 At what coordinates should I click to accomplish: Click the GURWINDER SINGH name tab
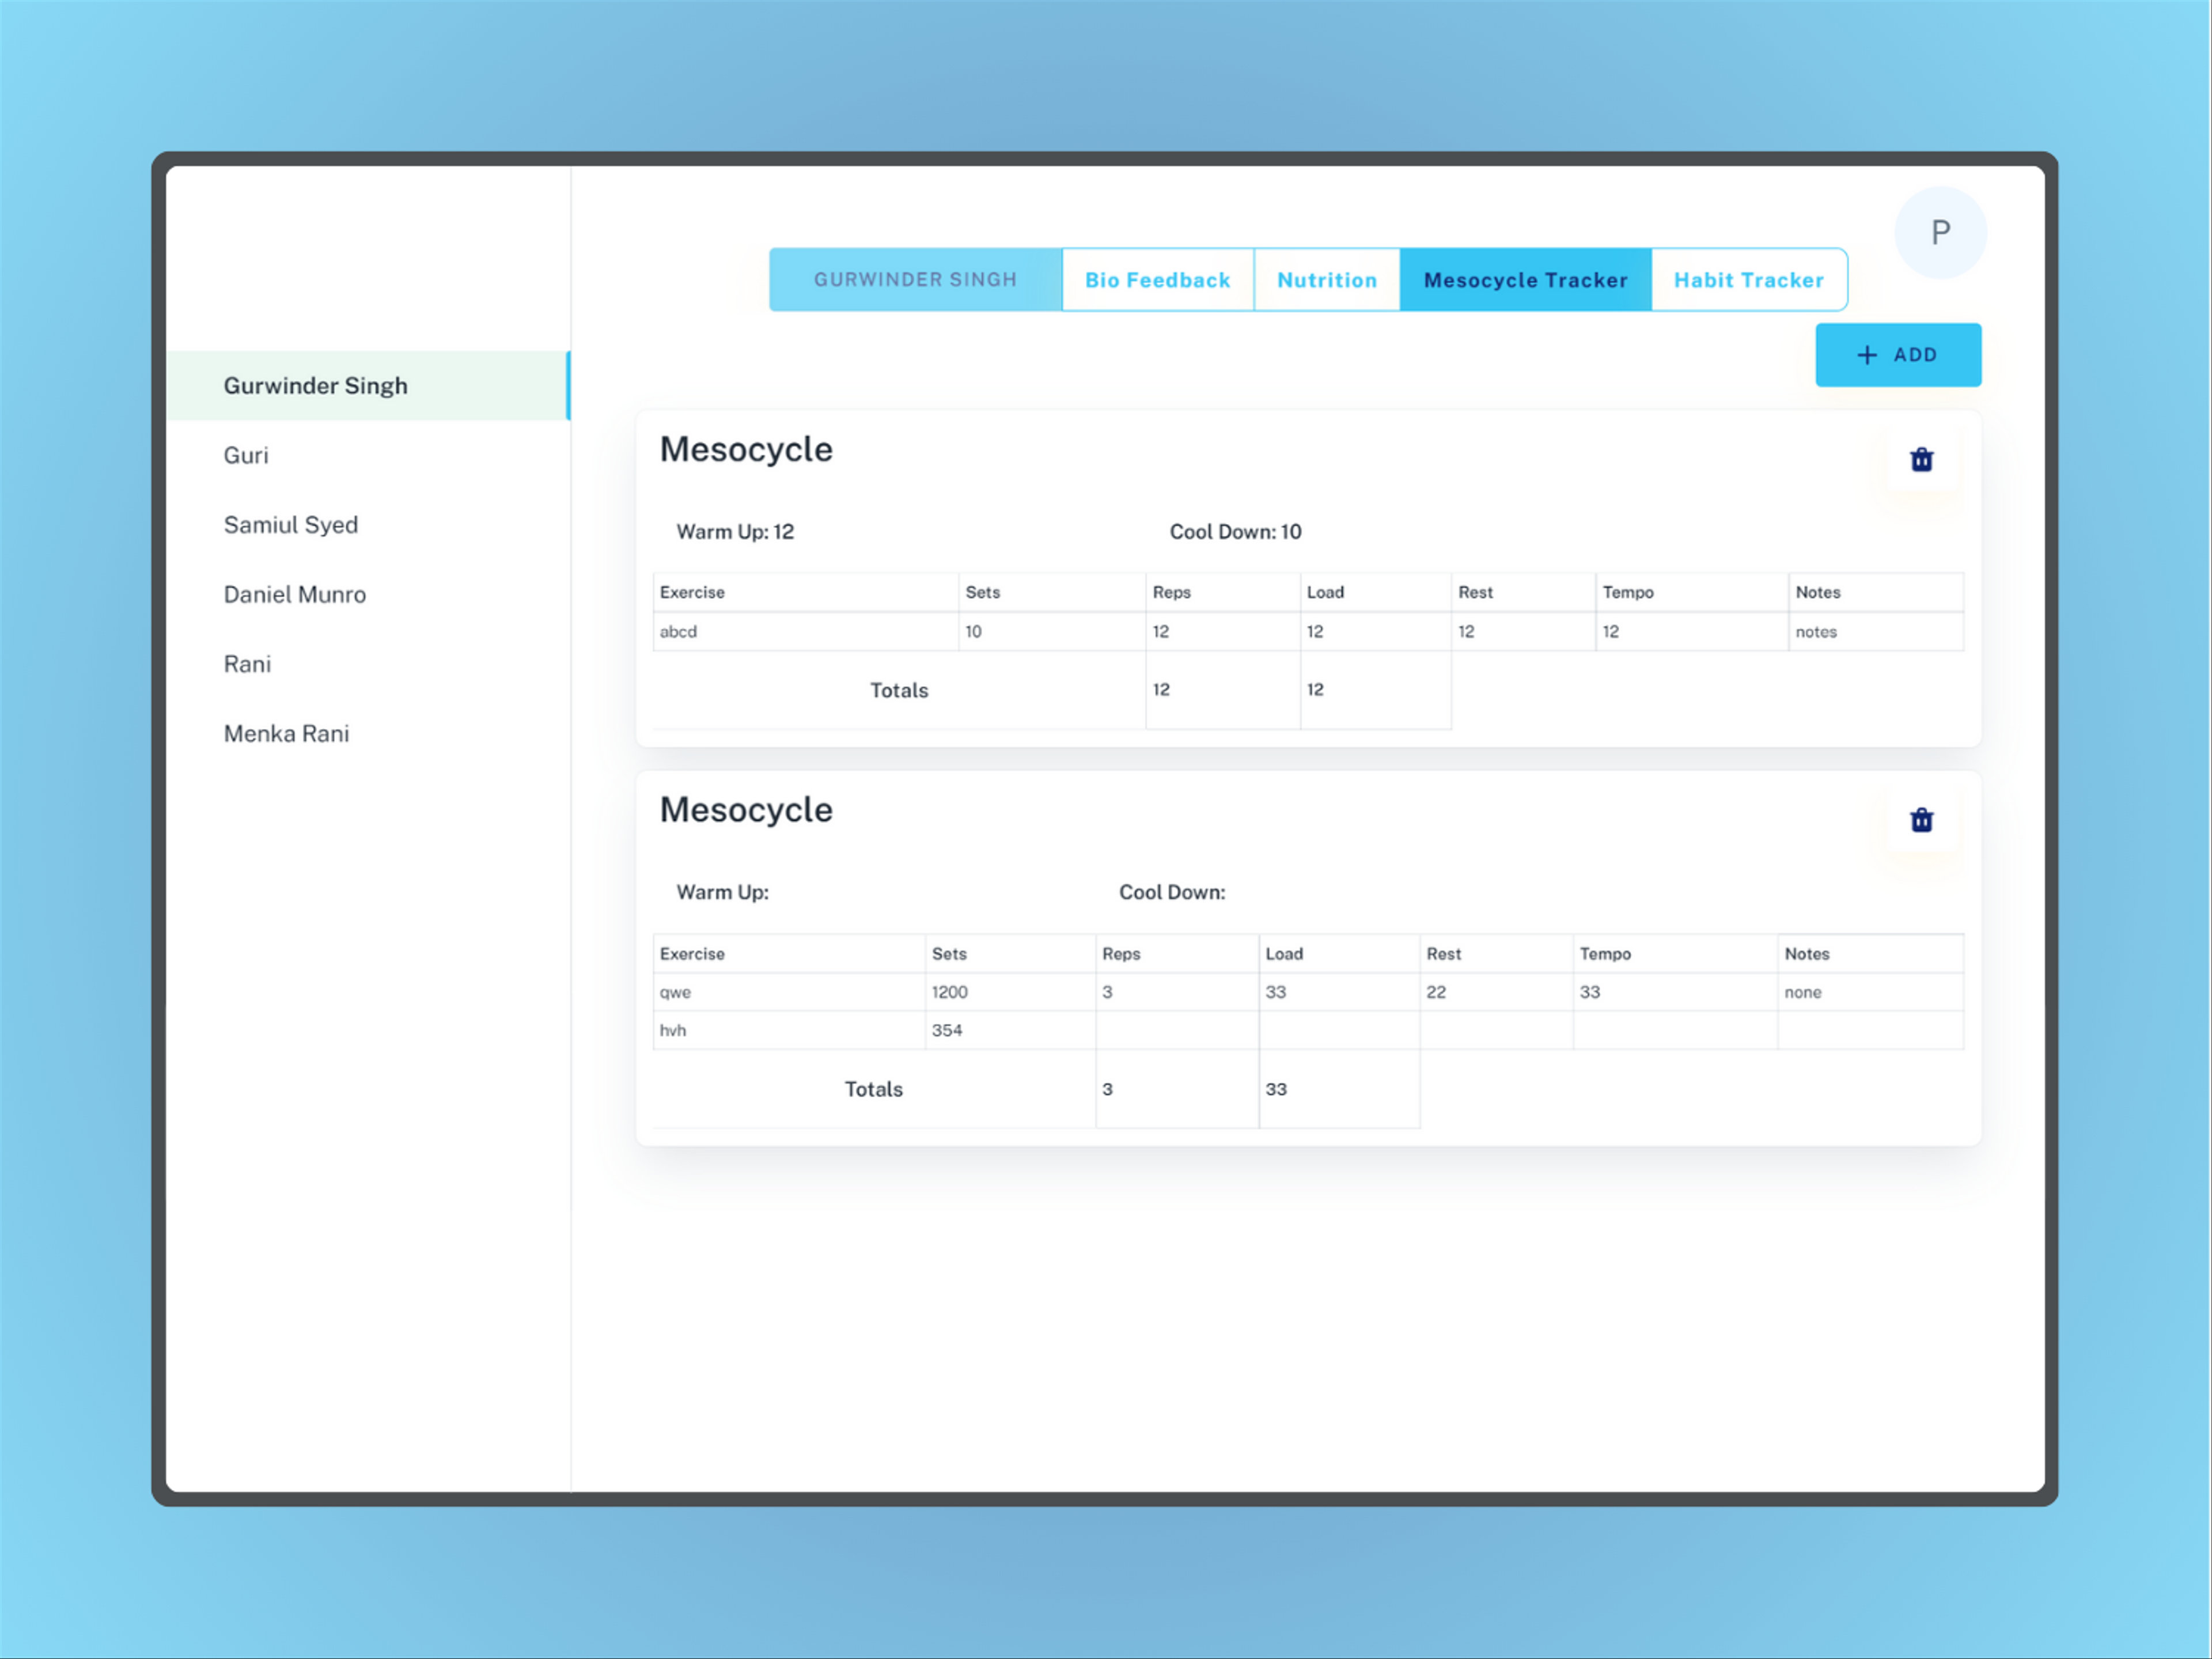coord(915,280)
